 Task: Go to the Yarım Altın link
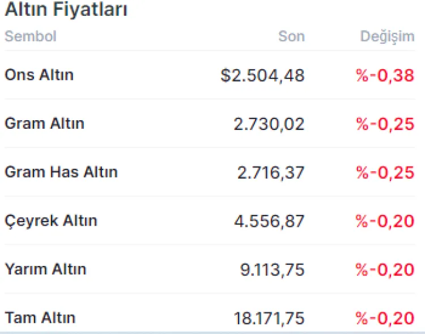(x=45, y=269)
